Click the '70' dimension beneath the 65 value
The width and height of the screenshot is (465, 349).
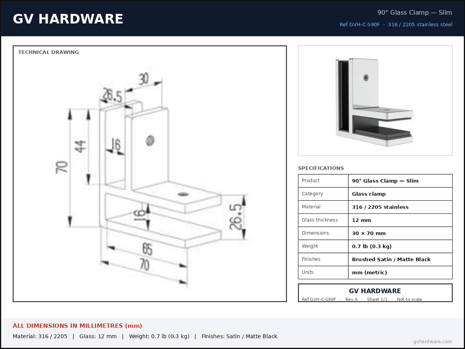click(144, 265)
